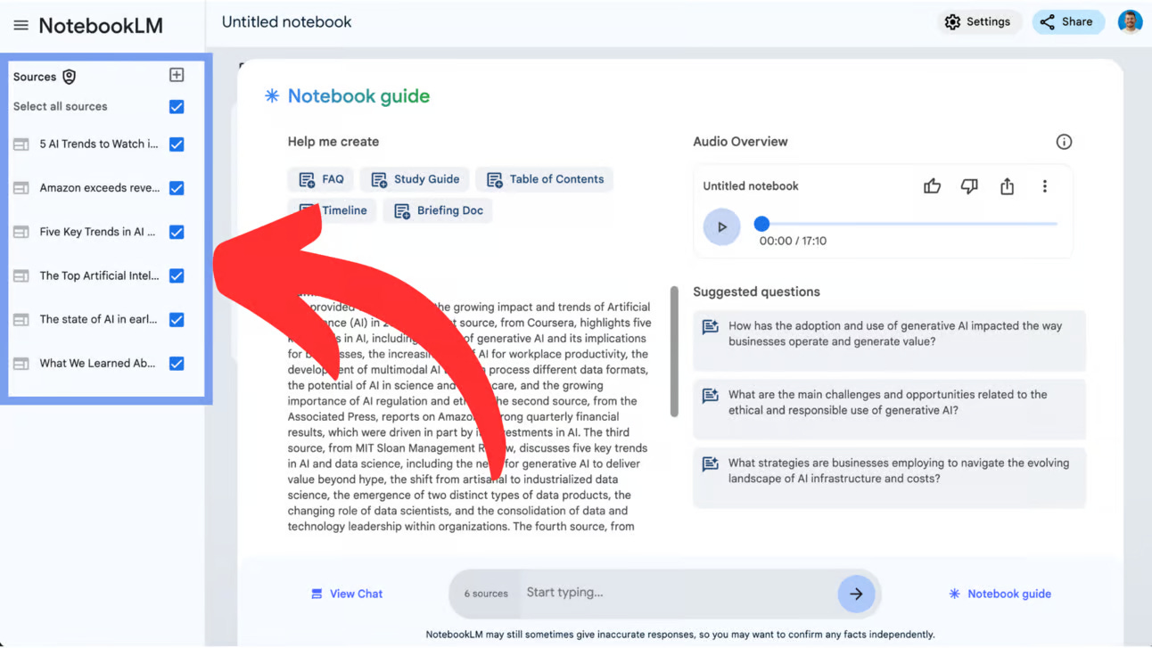Uncheck the Five Key Trends in AI source
Screen dimensions: 1152x648
pyautogui.click(x=177, y=232)
